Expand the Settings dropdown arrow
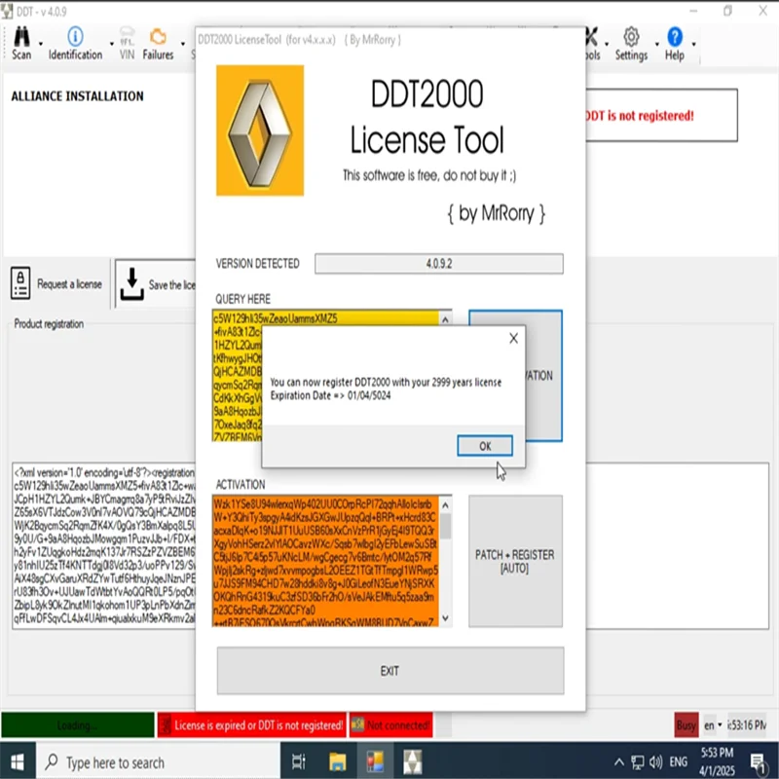This screenshot has width=779, height=779. (656, 44)
